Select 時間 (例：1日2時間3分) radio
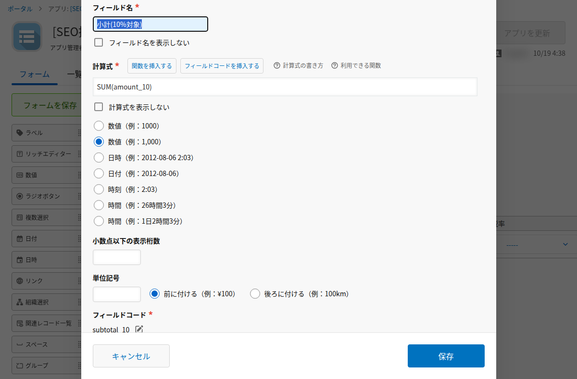This screenshot has width=577, height=379. (x=99, y=221)
